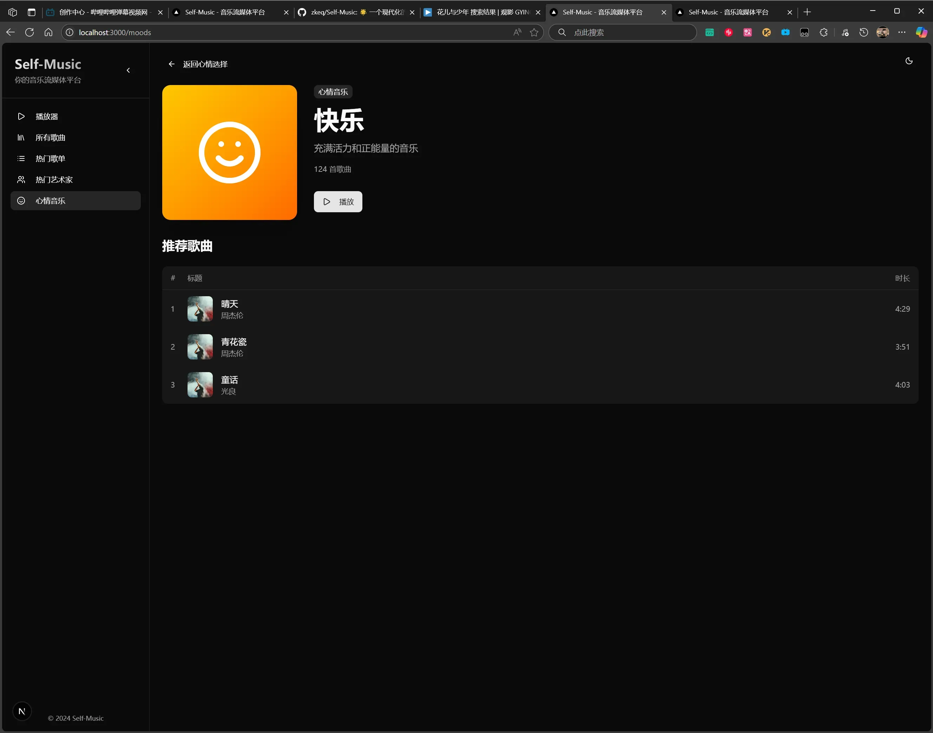Open 所有歌曲 library in sidebar

[50, 137]
